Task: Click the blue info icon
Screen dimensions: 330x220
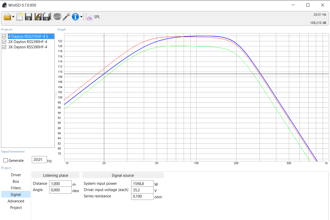Action: pyautogui.click(x=75, y=17)
